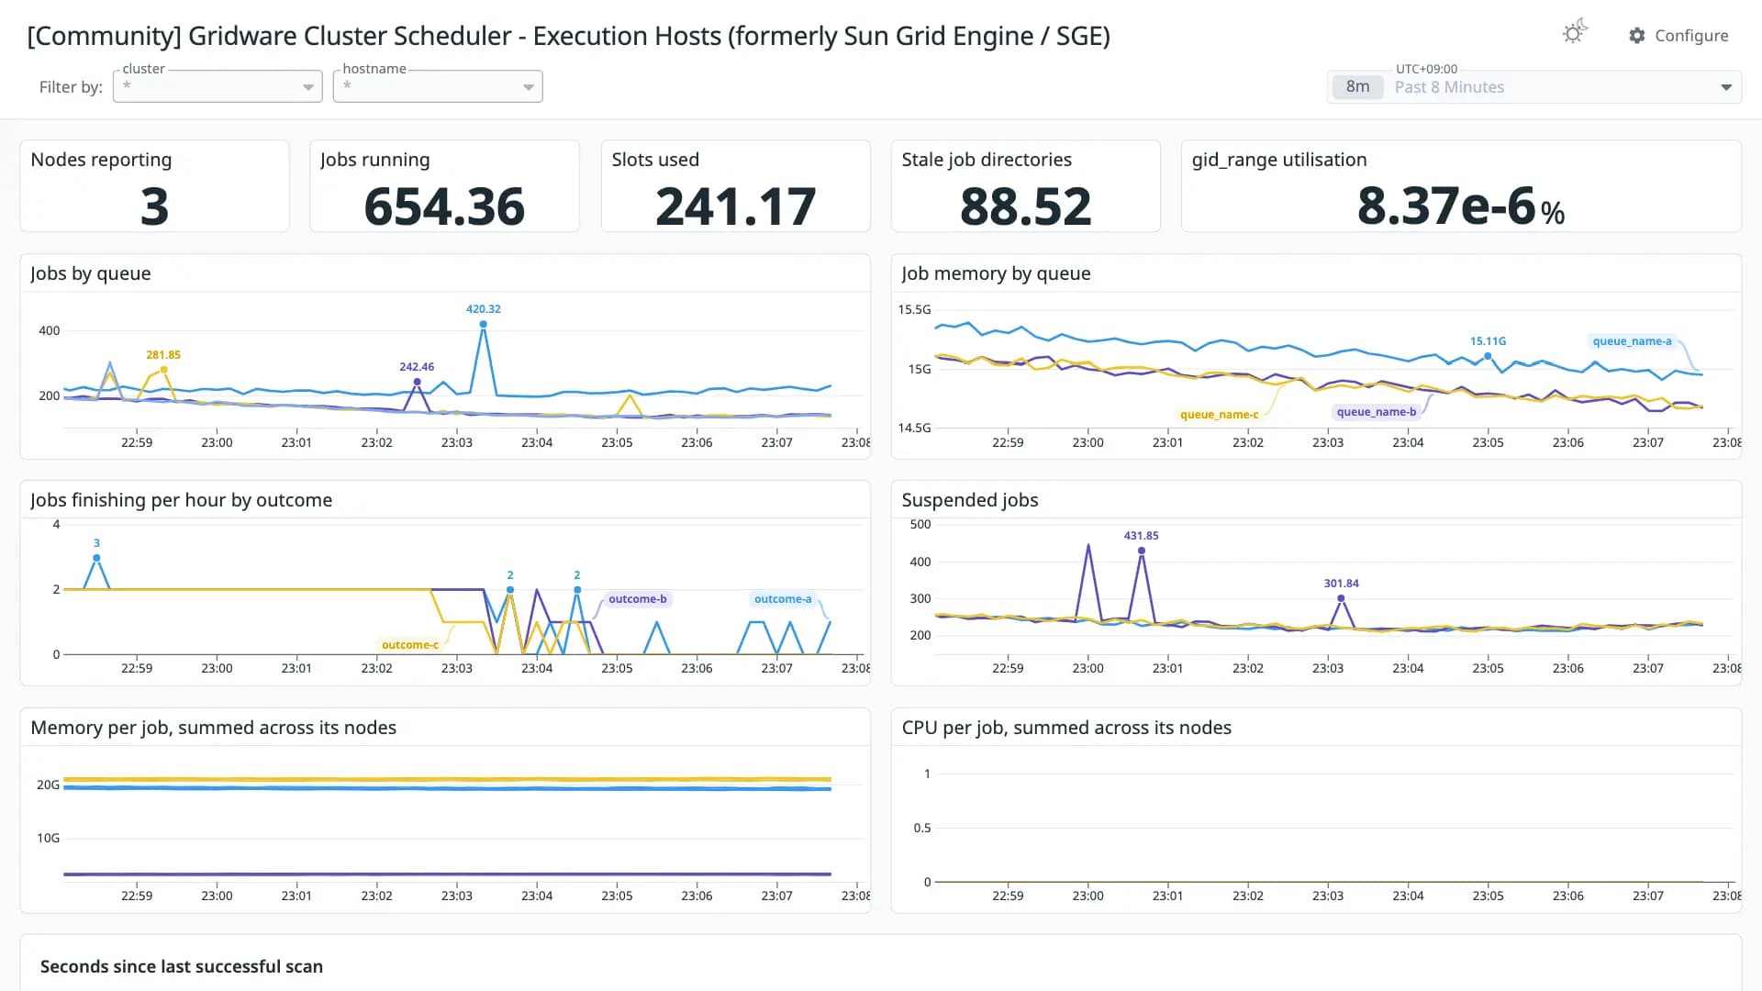Image resolution: width=1762 pixels, height=991 pixels.
Task: Click the peak marker labeled 3 in Jobs finishing chart
Action: click(96, 558)
